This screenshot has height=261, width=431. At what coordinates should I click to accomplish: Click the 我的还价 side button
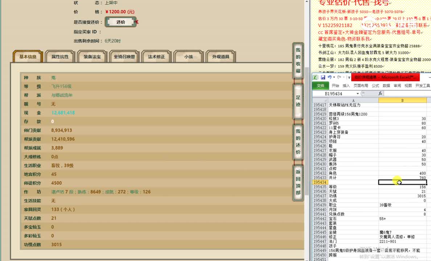click(298, 141)
